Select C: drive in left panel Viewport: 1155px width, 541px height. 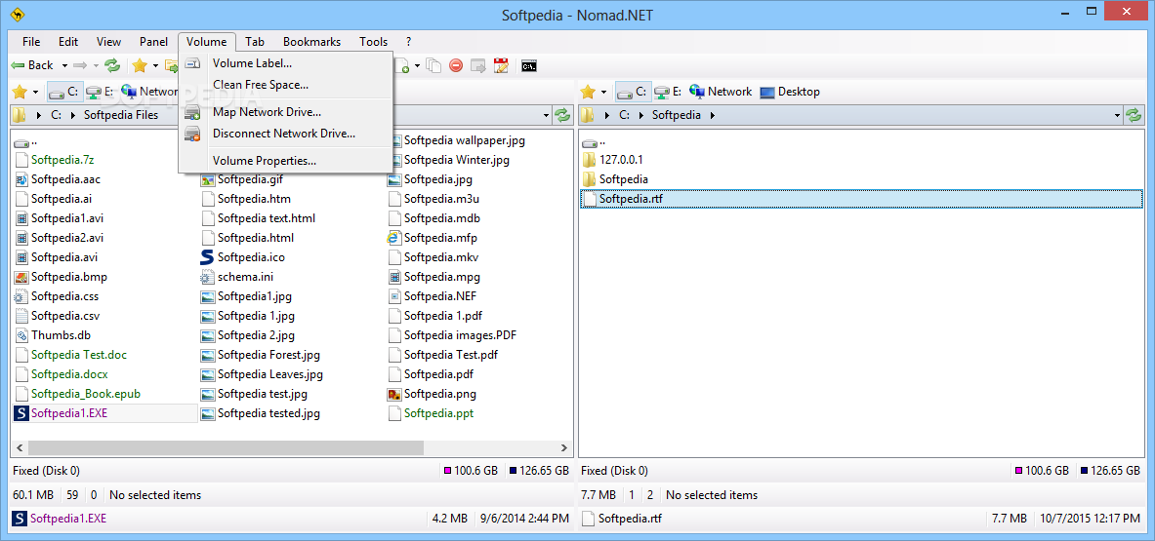(64, 92)
